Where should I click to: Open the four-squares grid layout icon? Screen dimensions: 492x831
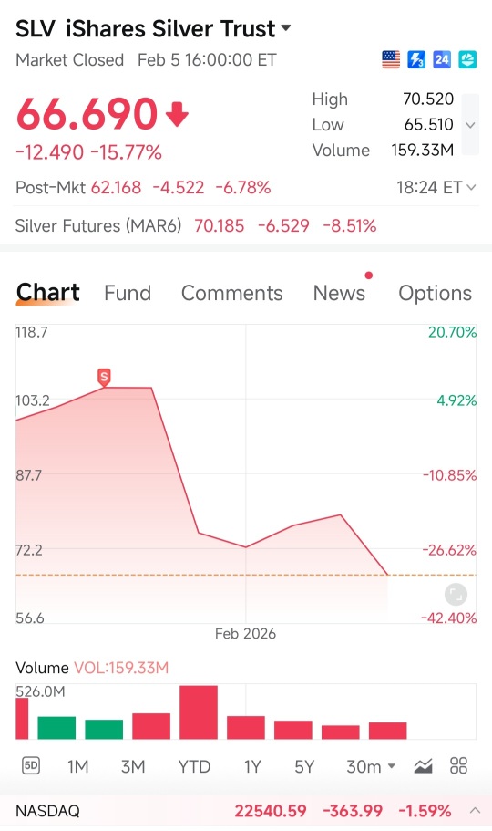click(x=458, y=766)
